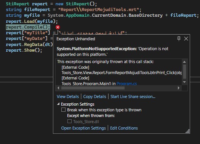Click call stack scroll up arrow
200x144 pixels.
tap(184, 62)
